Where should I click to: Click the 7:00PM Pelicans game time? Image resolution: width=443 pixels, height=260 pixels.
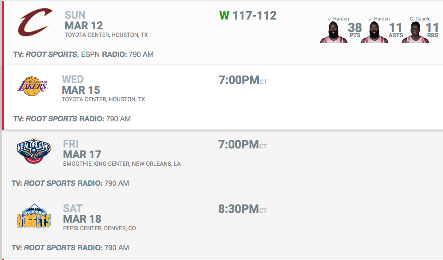239,144
